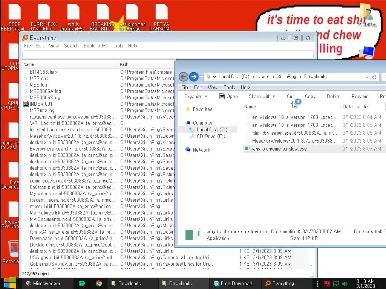Select MesaForWindows-20.1.8.7z file in Downloads folder
This screenshot has height=289, width=386.
point(294,141)
